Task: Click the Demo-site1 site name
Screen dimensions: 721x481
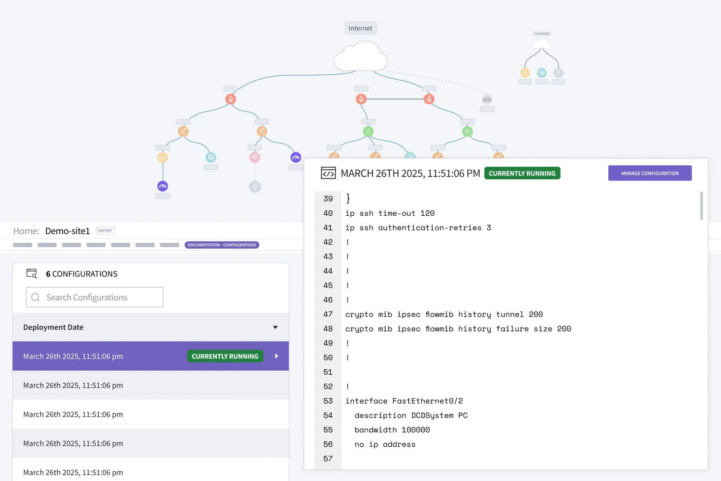Action: 68,231
